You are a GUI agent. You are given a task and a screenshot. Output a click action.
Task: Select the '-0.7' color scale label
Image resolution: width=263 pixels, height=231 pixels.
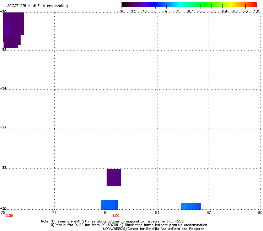tap(189, 11)
